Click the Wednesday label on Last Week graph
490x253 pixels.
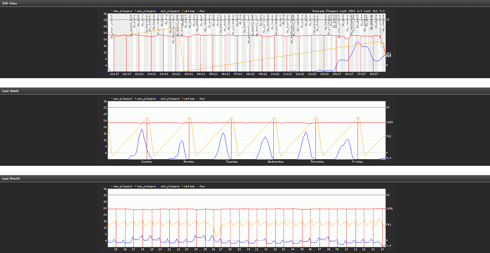(275, 162)
